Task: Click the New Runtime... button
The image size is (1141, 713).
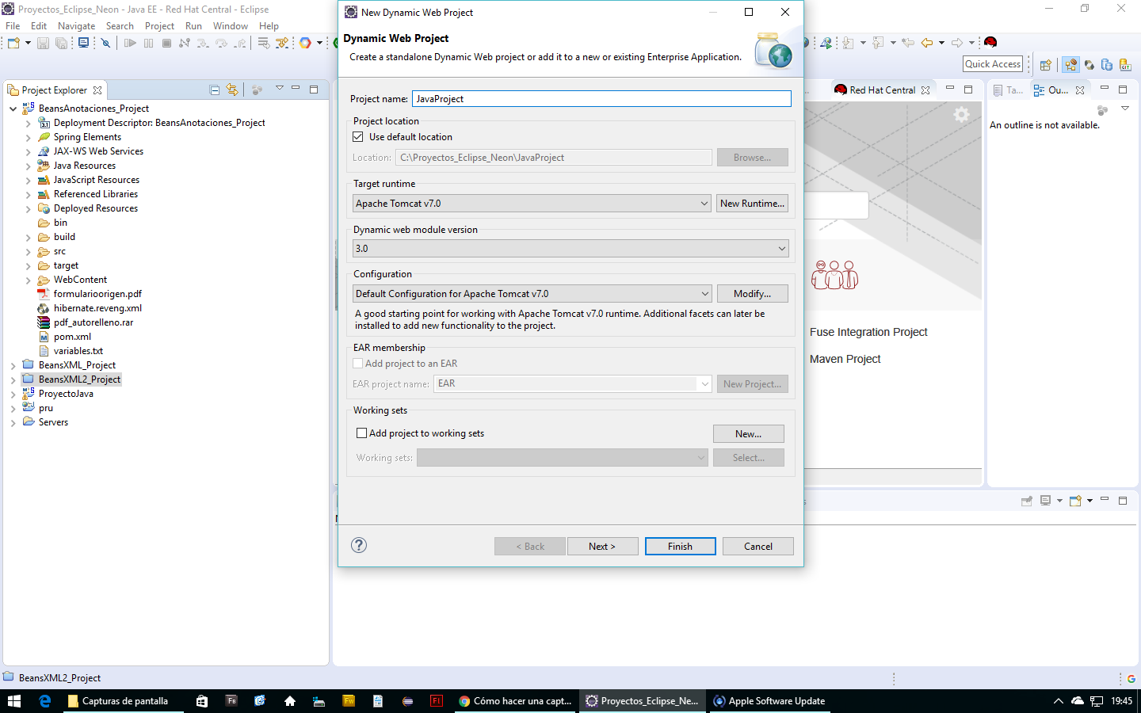Action: [x=753, y=204]
